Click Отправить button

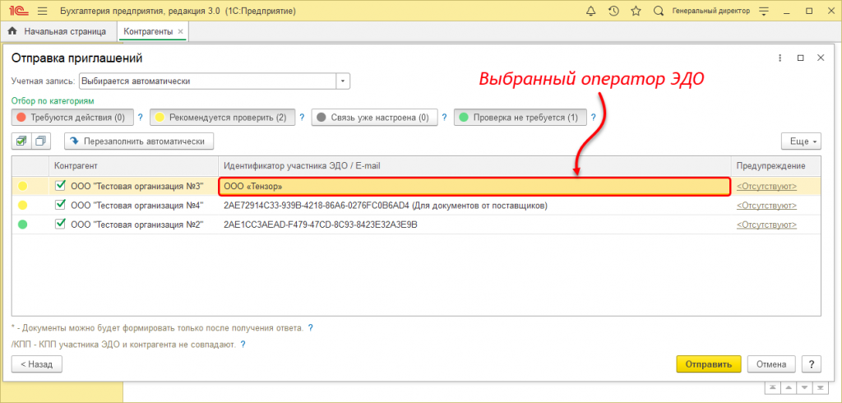point(708,364)
